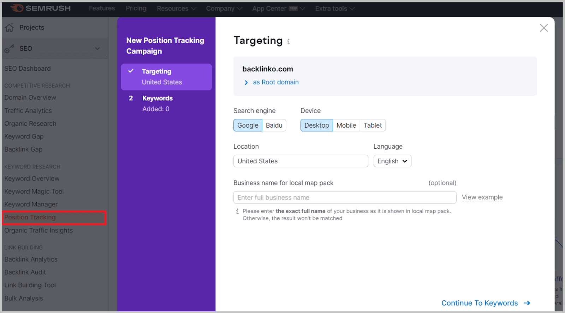Click the View example link
This screenshot has height=313, width=565.
482,197
